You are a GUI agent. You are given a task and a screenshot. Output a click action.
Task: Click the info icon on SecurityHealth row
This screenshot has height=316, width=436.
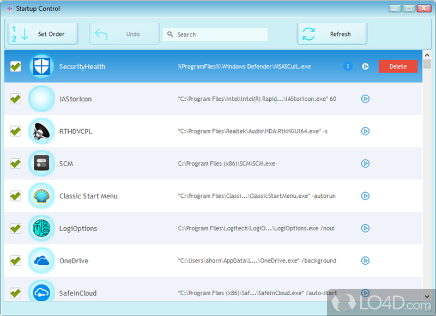point(348,66)
